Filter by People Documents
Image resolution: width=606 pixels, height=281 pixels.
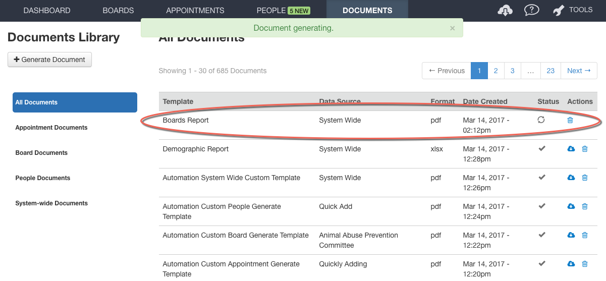coord(43,178)
